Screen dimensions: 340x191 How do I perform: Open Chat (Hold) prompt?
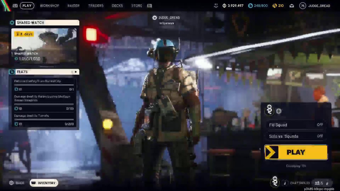(300, 183)
